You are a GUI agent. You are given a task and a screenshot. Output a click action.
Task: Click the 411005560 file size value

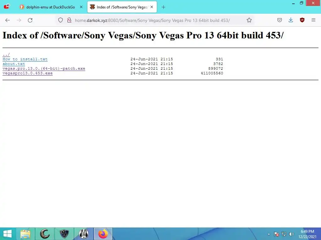pyautogui.click(x=212, y=73)
